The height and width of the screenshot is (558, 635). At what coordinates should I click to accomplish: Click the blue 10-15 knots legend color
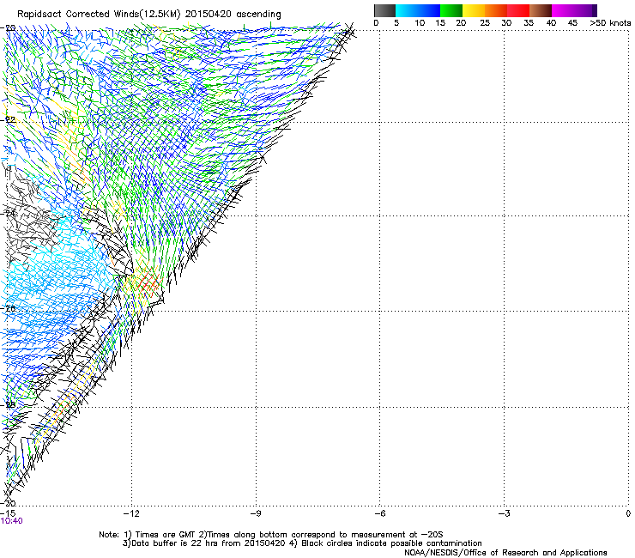[x=429, y=10]
